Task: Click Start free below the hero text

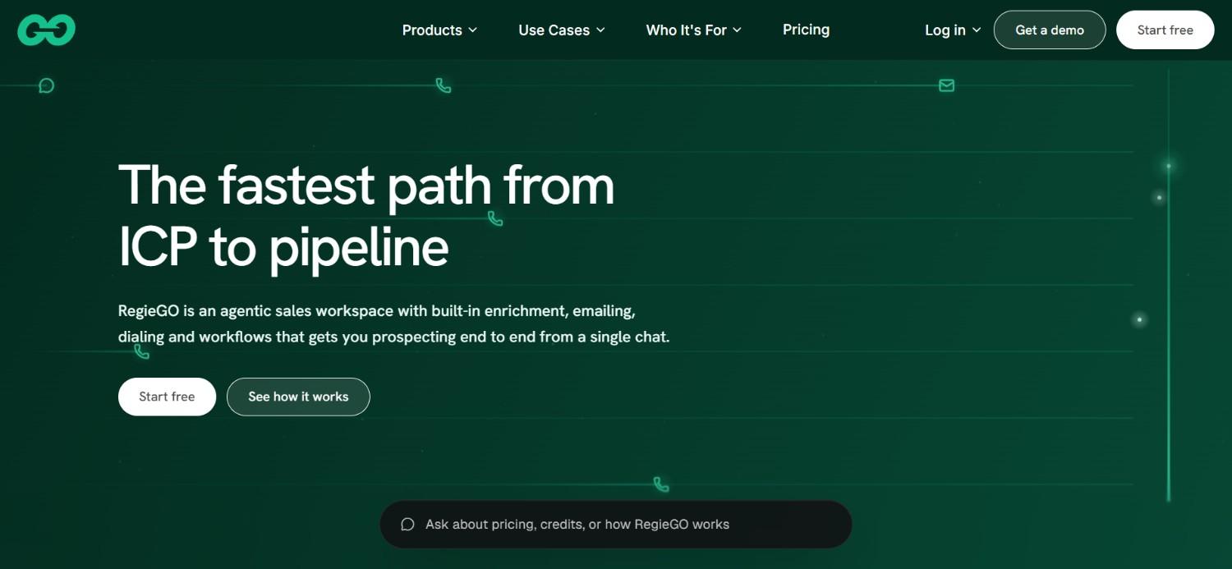Action: click(x=167, y=397)
